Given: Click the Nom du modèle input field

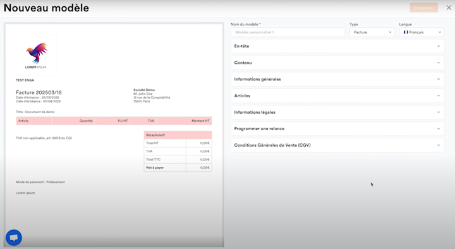Looking at the screenshot, I should coord(288,32).
